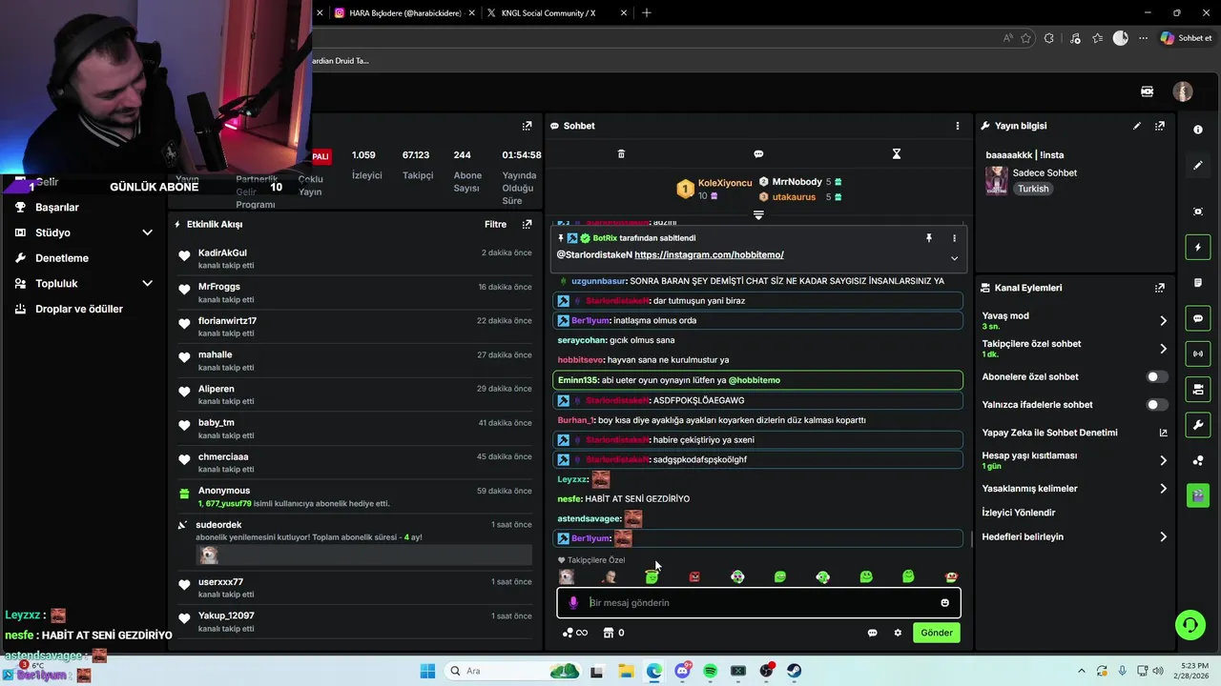Open Denetleme in the sidebar
This screenshot has height=686, width=1221.
click(x=62, y=258)
